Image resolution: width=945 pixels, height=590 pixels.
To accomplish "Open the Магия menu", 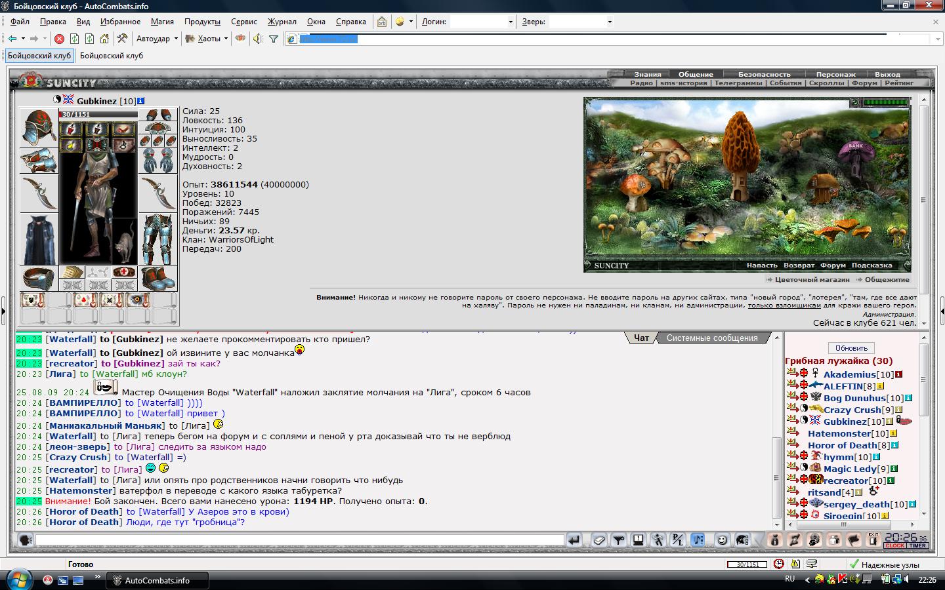I will (162, 22).
